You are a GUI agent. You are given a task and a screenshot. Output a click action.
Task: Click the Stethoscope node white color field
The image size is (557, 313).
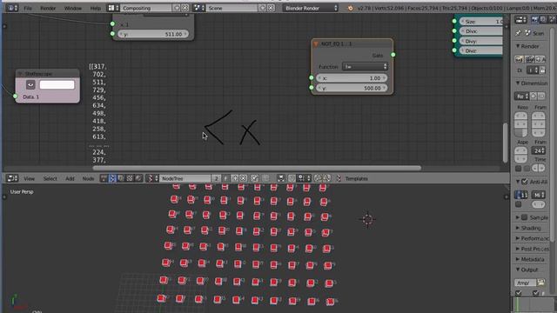[x=57, y=85]
